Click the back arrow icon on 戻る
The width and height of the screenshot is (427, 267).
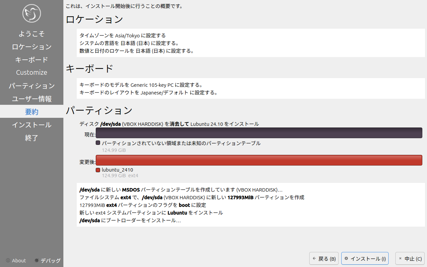point(314,258)
